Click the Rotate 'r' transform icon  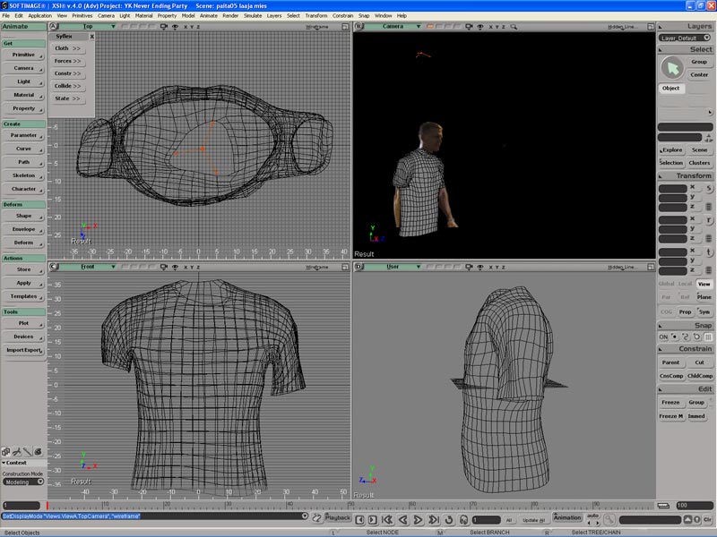tap(708, 220)
